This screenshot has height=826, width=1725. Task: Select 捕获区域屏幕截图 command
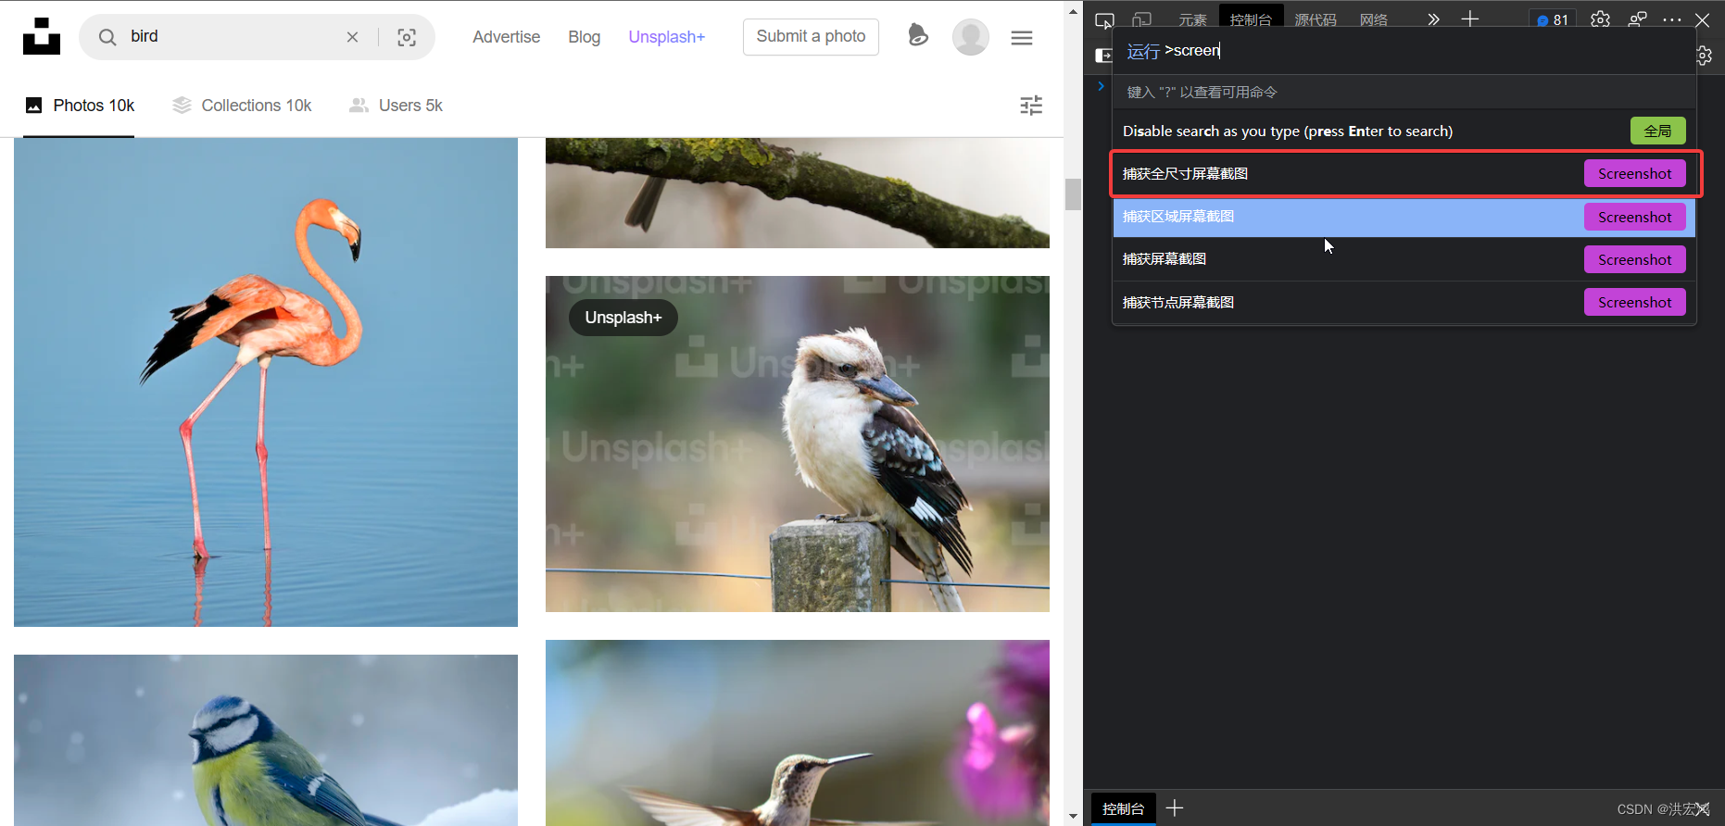click(x=1404, y=217)
